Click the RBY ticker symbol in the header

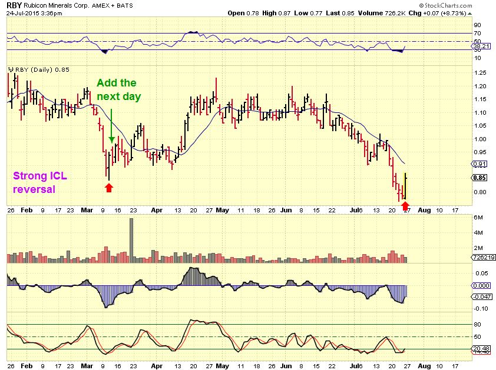(14, 5)
